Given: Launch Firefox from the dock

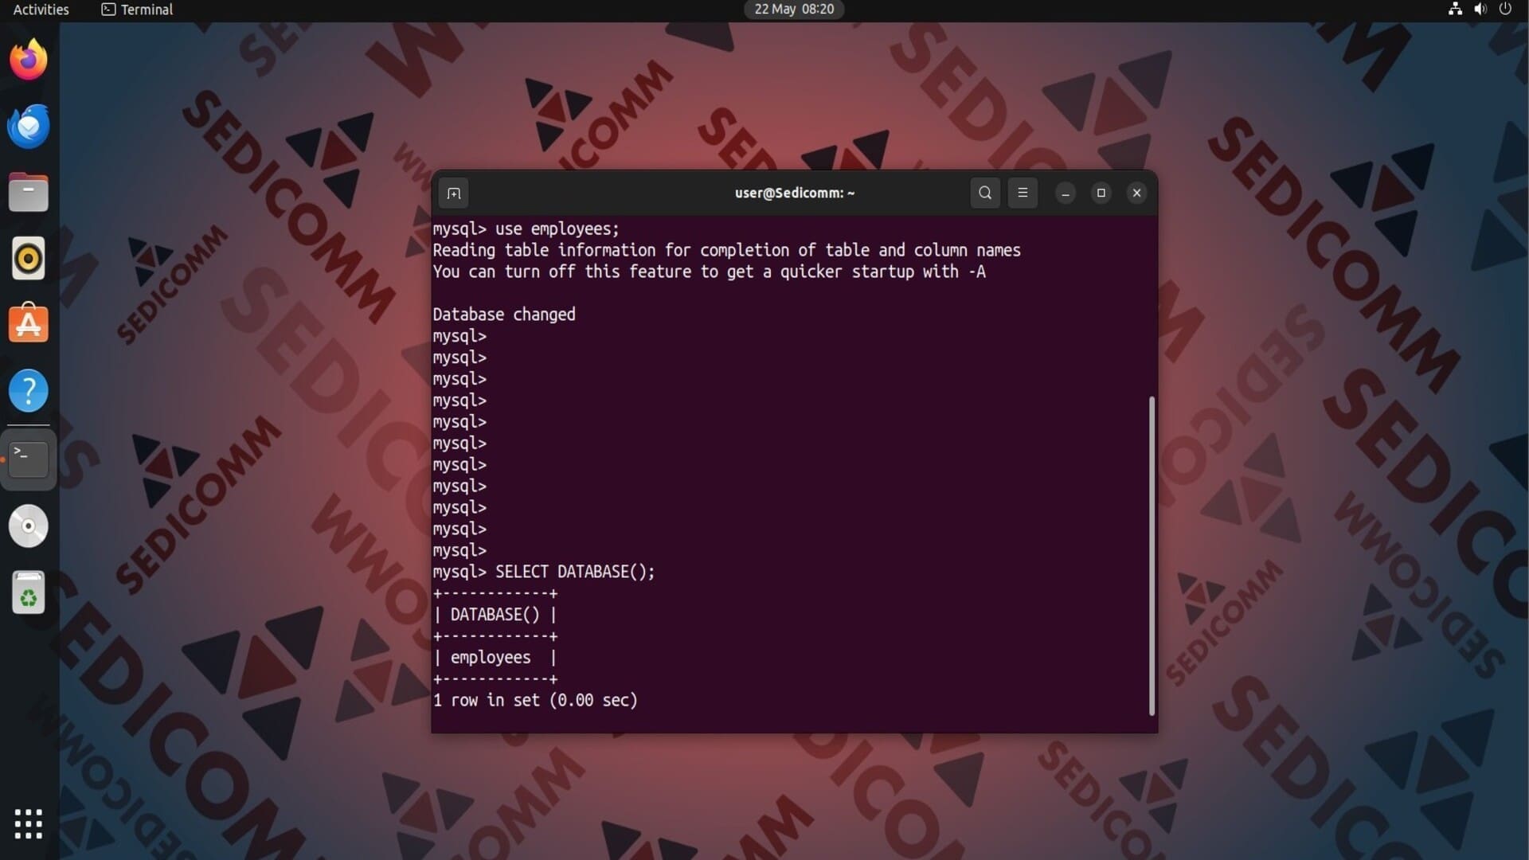Looking at the screenshot, I should [29, 60].
